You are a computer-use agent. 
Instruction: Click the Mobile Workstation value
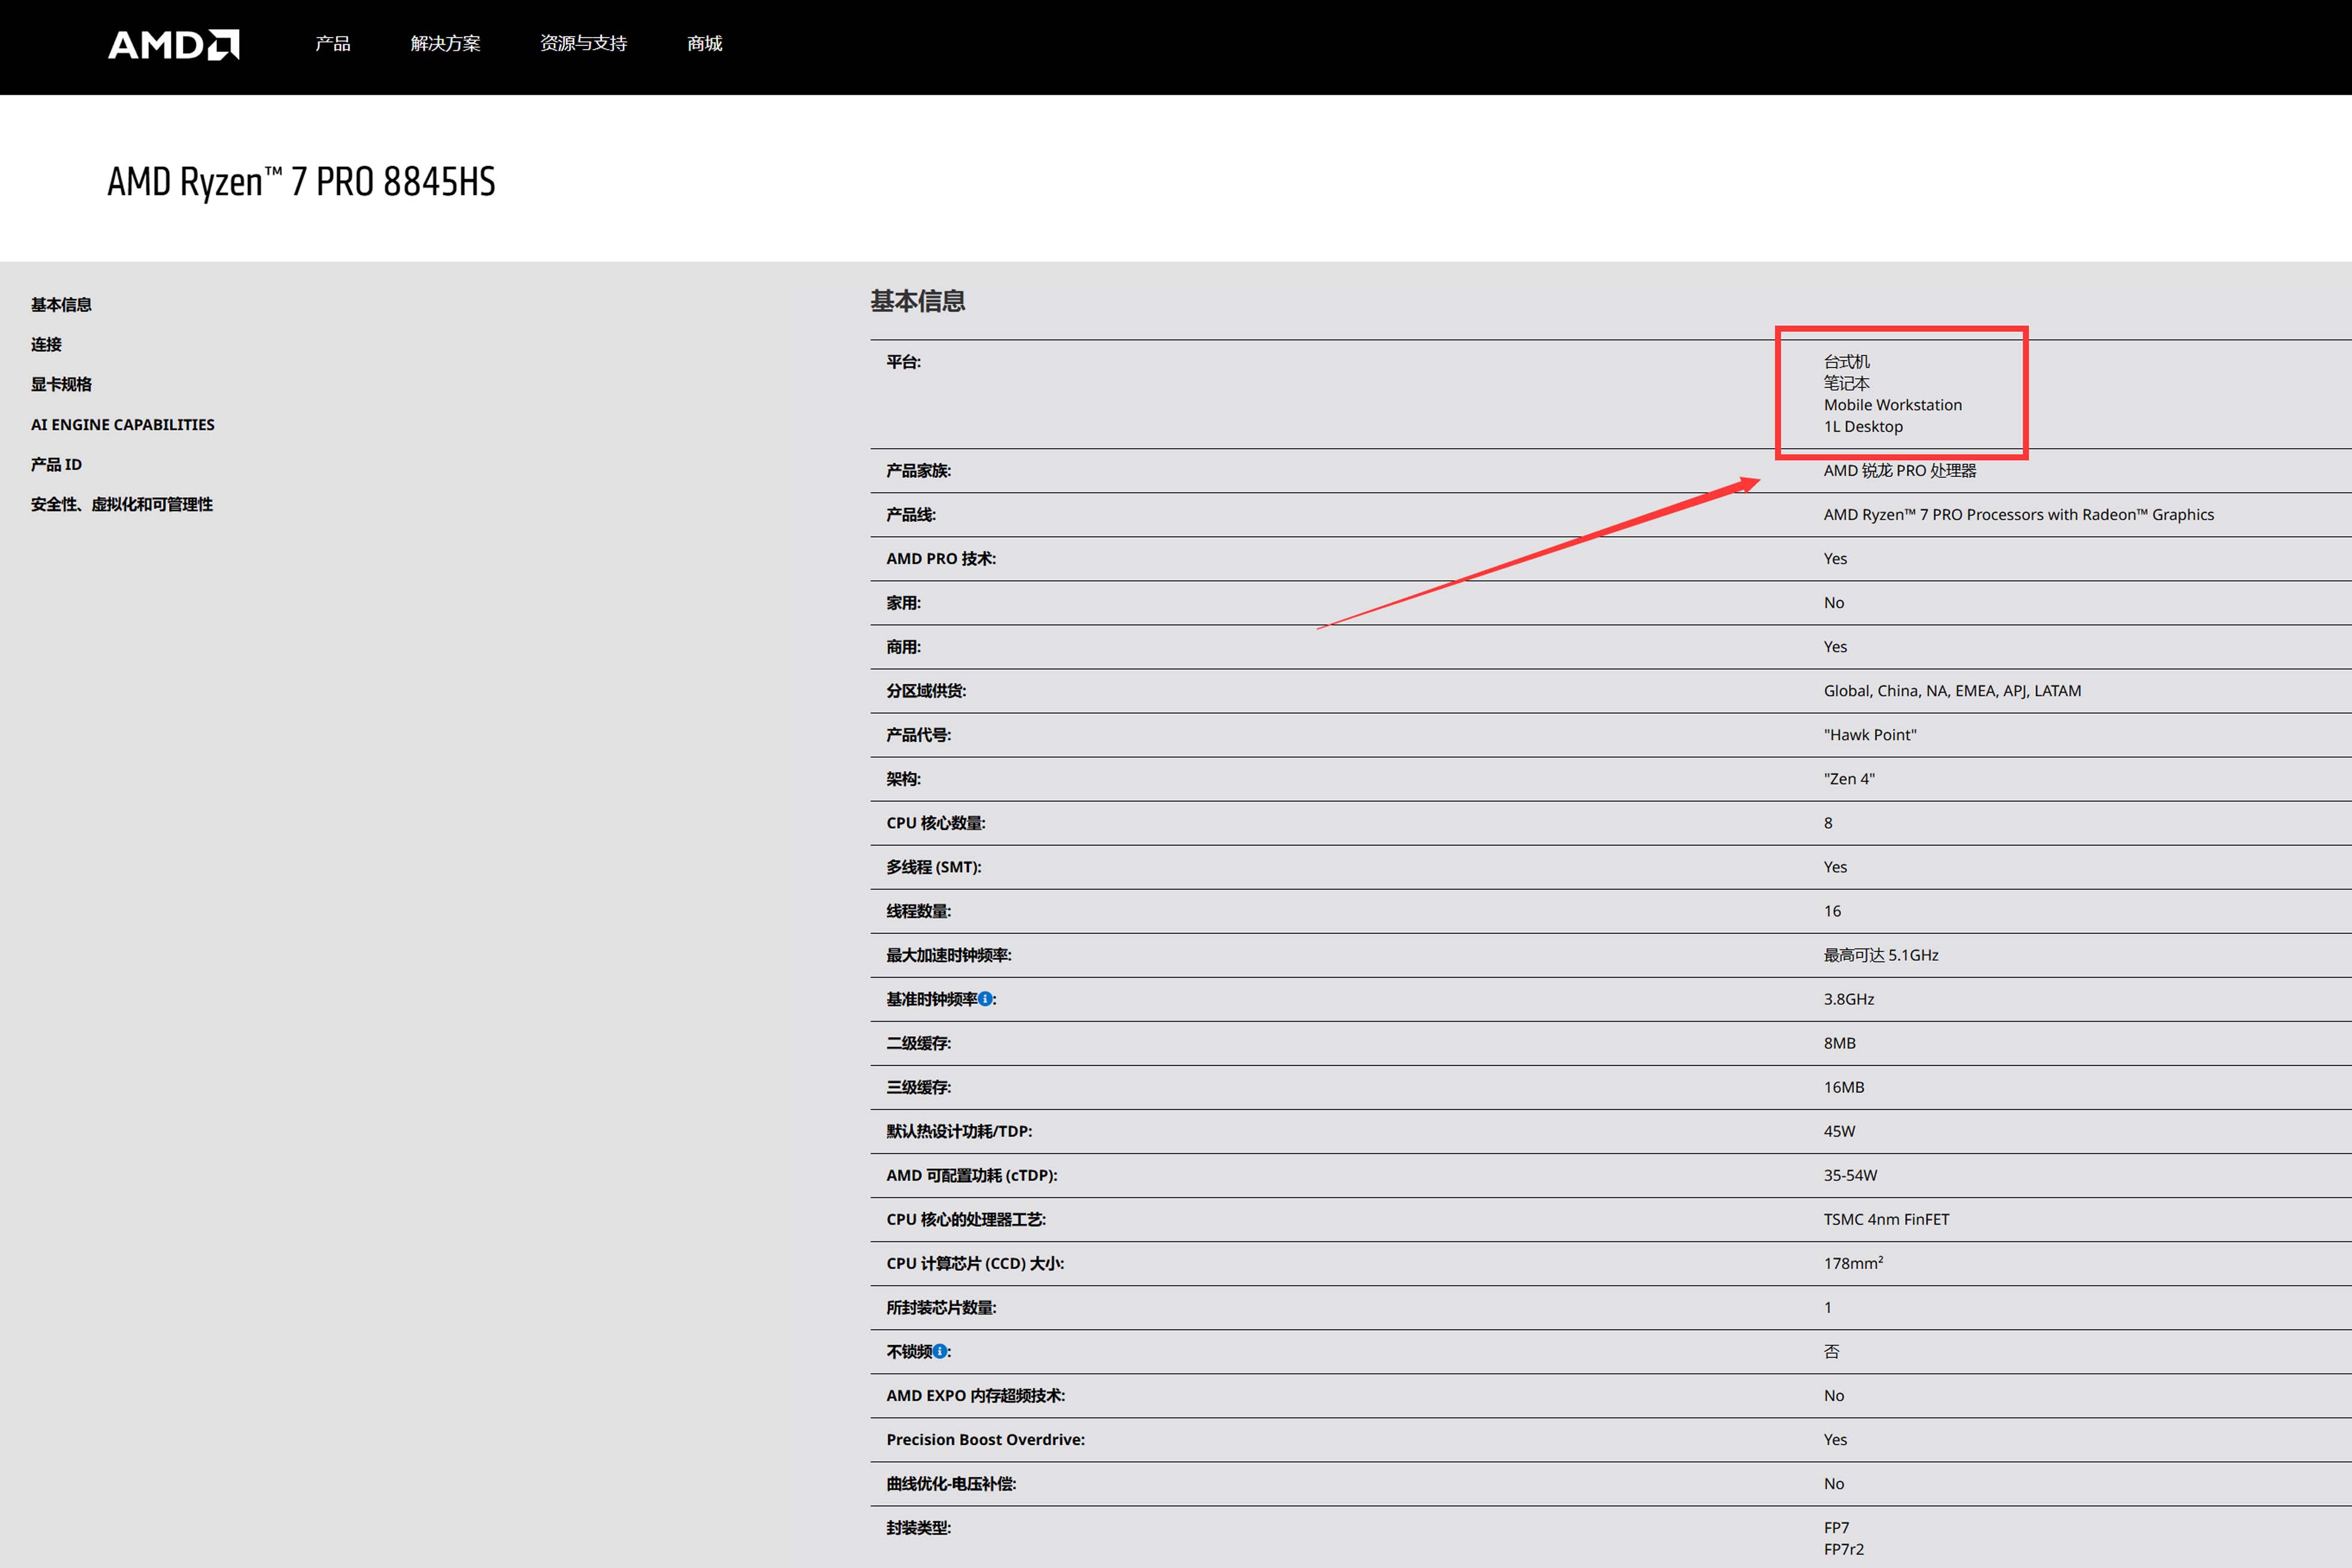(x=1892, y=405)
